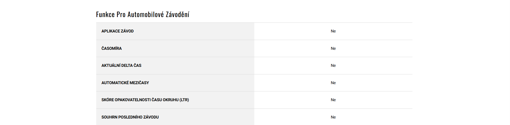Screen dimensions: 510x125
Task: Click the word "Automobilové" in the section title
Action: tap(145, 15)
